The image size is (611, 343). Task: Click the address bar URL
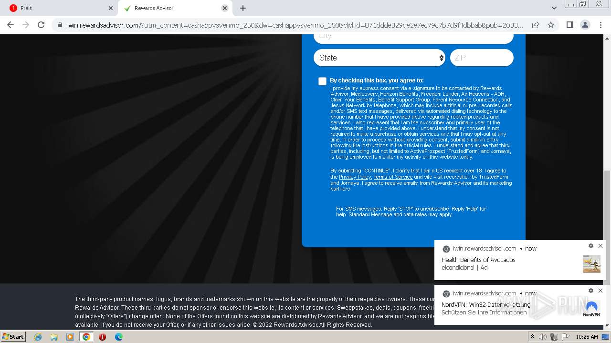pos(295,25)
